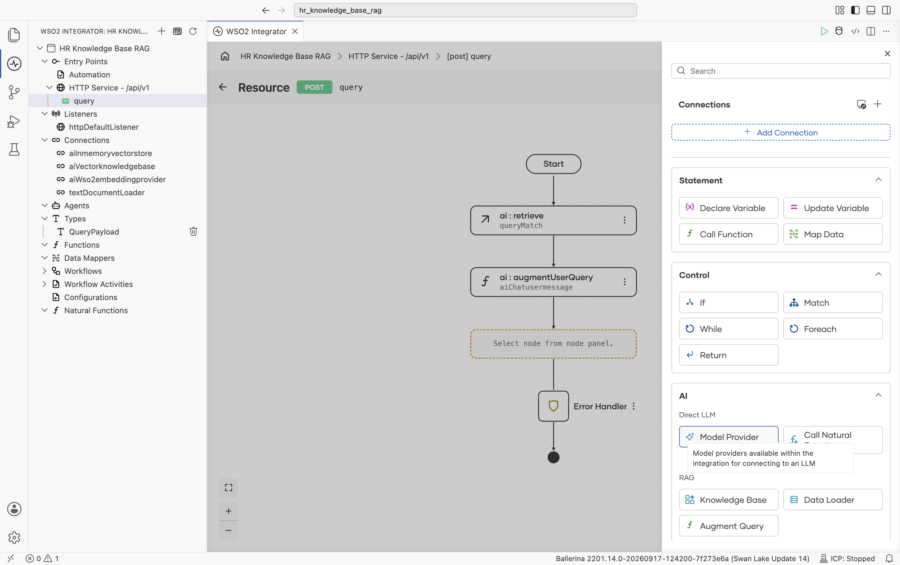Open ai:augmentUserQuery node options menu

pyautogui.click(x=625, y=282)
